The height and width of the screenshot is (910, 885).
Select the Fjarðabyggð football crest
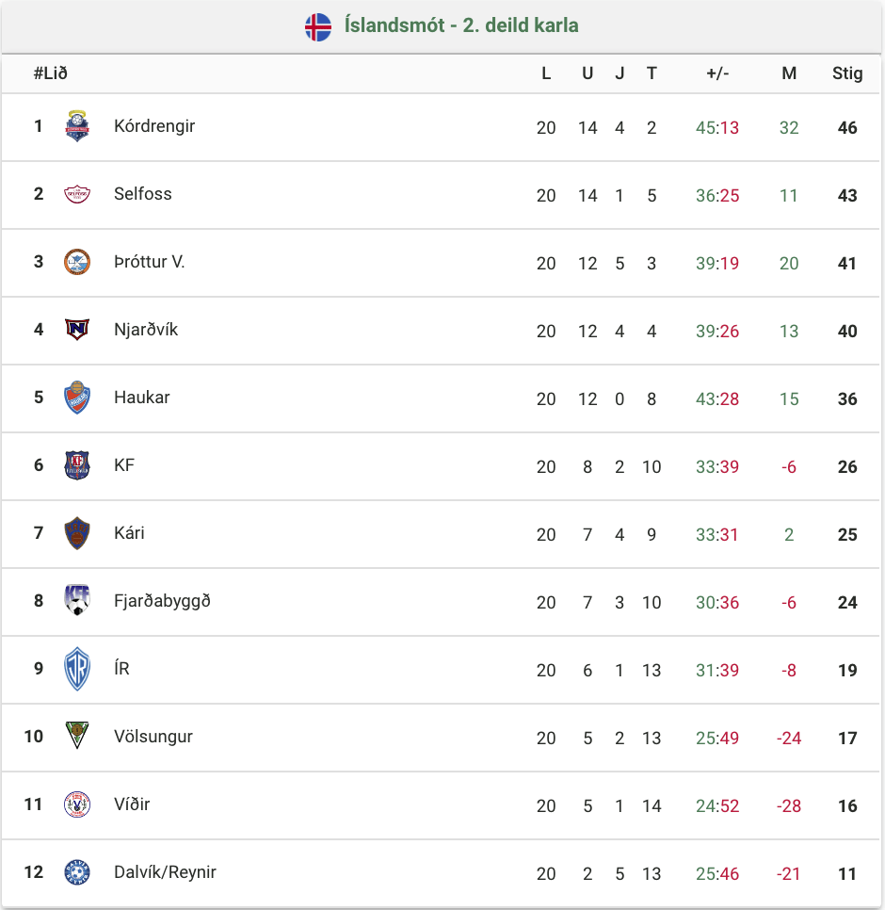77,600
